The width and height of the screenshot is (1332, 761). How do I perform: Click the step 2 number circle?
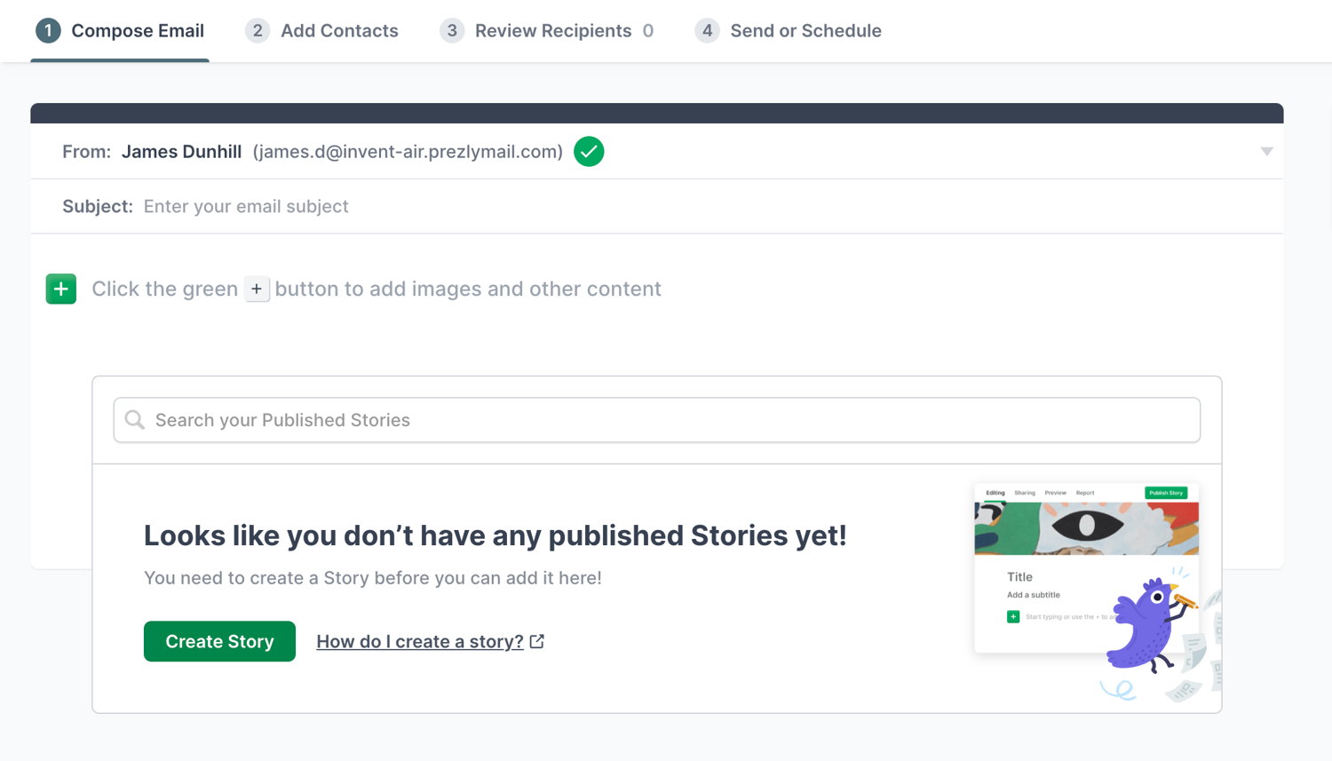(258, 31)
